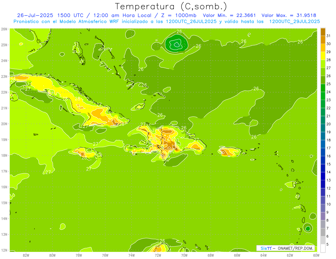Click the dark green cold spot near 25N
The image size is (336, 259).
(x=176, y=44)
